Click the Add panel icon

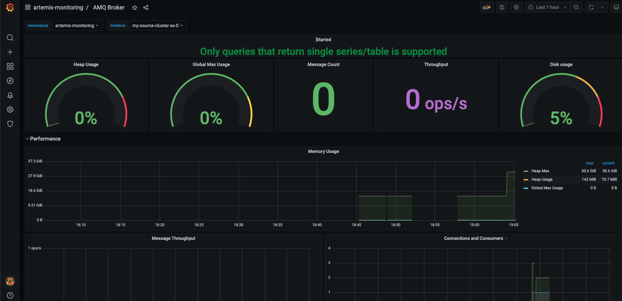point(487,7)
